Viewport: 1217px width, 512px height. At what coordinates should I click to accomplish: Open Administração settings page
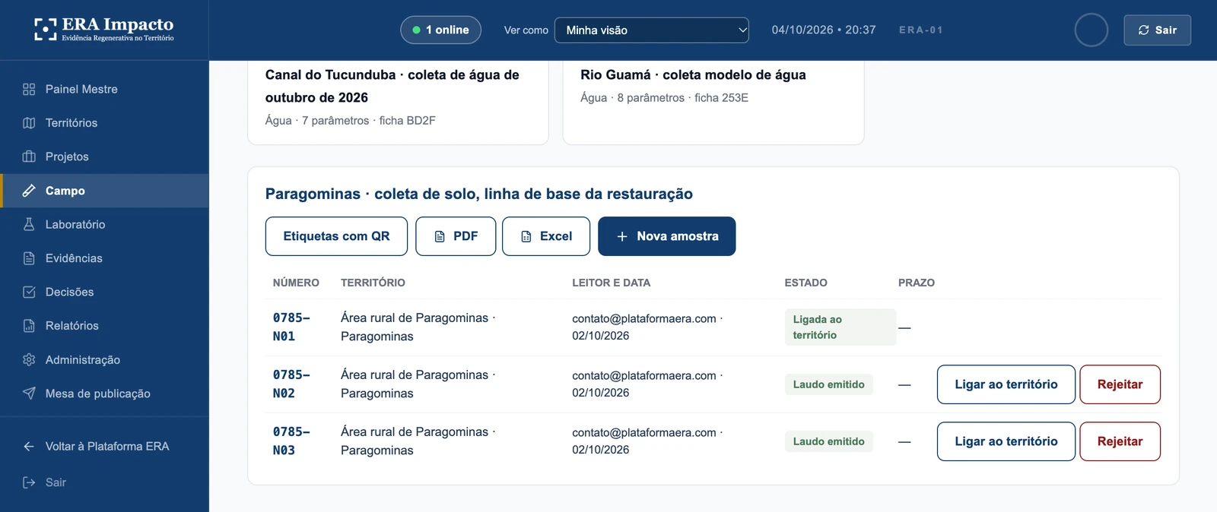pos(104,359)
